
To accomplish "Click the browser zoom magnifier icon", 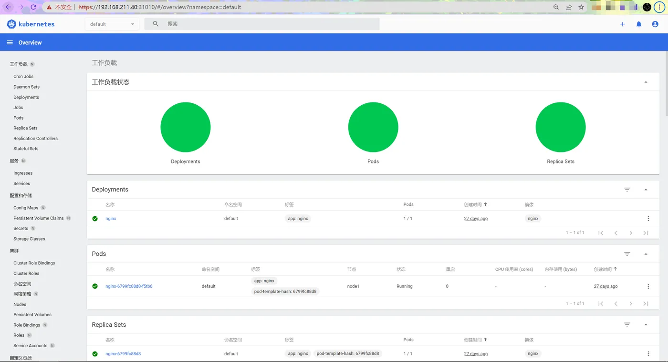I will point(556,7).
